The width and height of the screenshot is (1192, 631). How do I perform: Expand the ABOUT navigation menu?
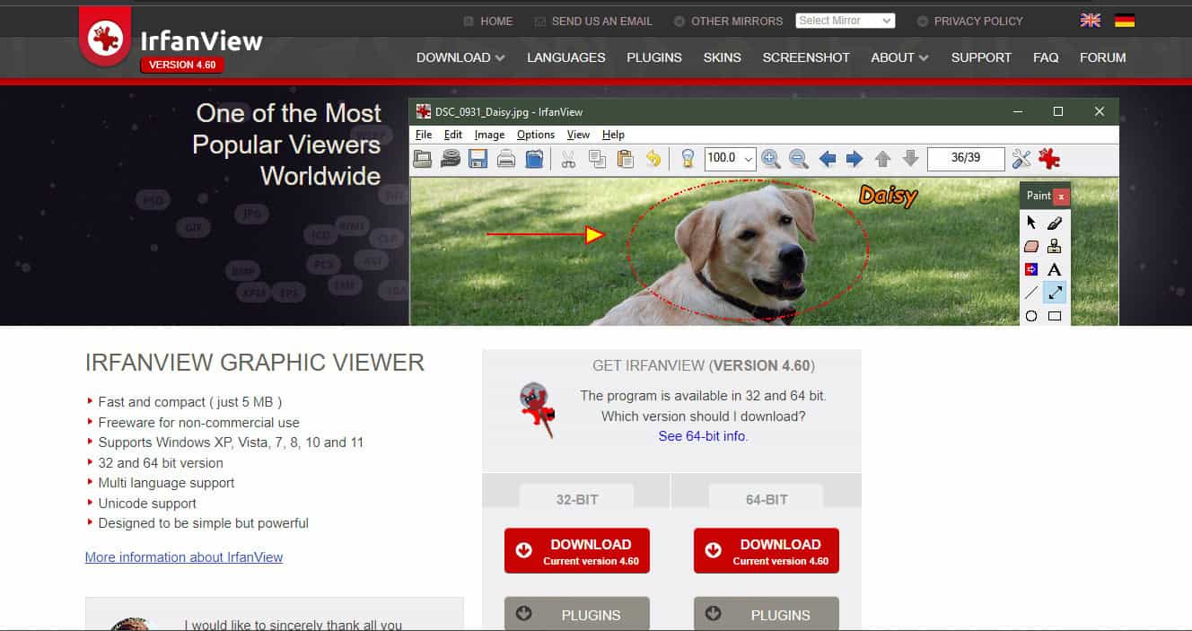[x=899, y=57]
